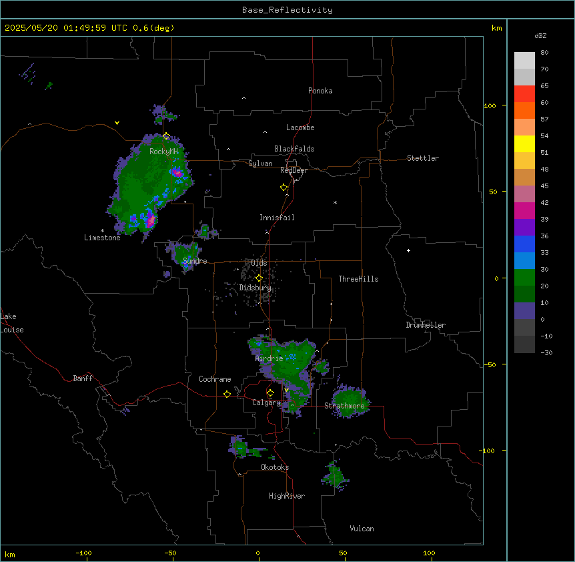
Task: Select the yellow diamond marker below Cochrane
Action: click(x=227, y=394)
